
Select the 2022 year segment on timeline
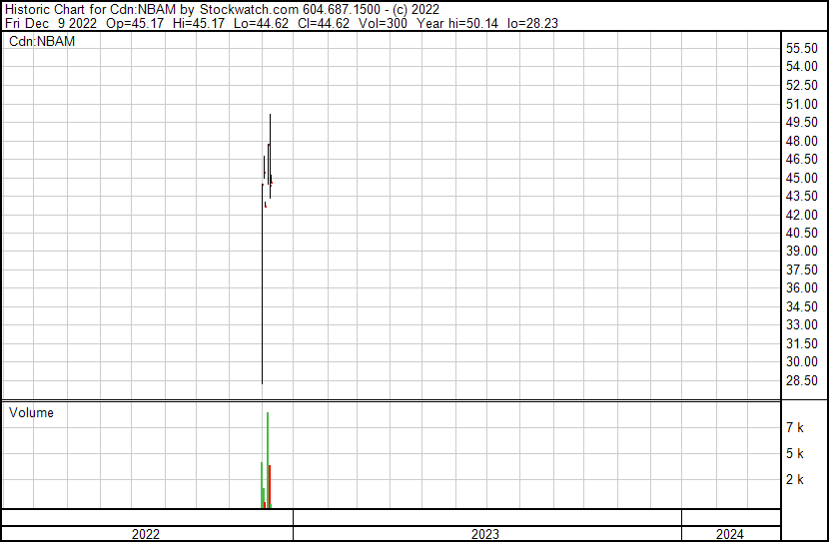(146, 534)
